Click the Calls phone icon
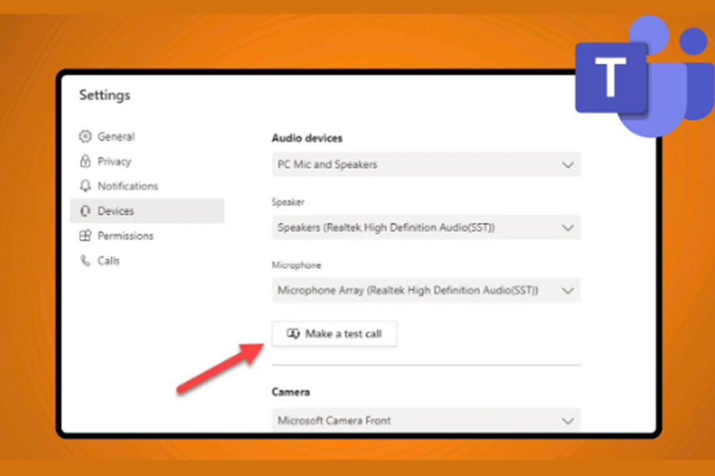715x476 pixels. click(84, 261)
